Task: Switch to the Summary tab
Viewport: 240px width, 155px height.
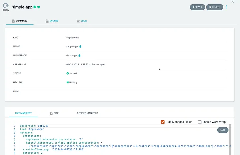Action: (x=19, y=21)
